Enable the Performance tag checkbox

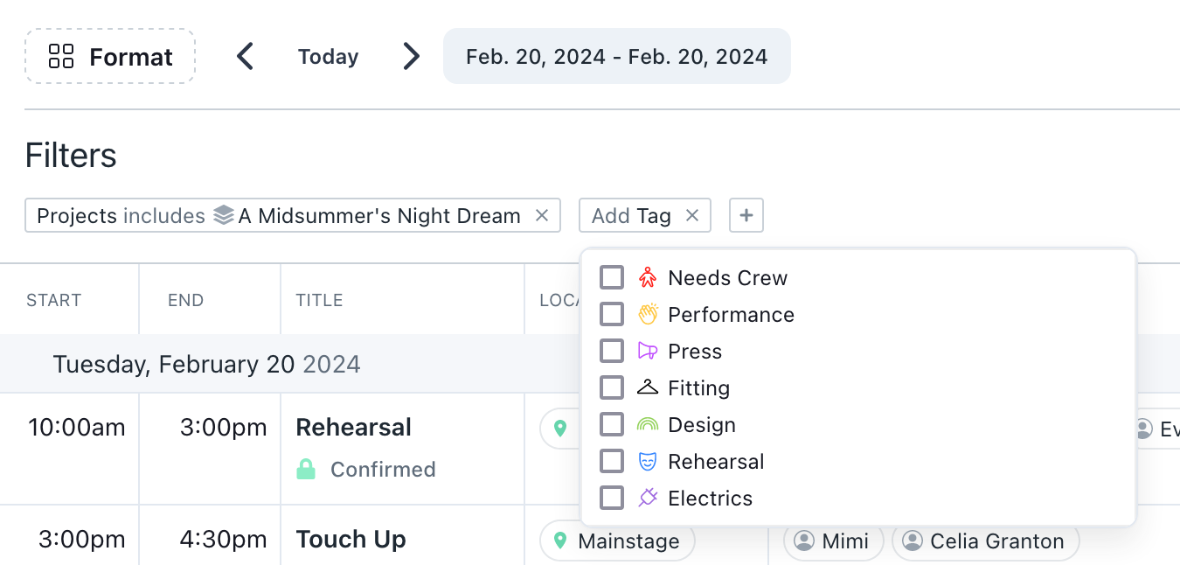tap(612, 315)
